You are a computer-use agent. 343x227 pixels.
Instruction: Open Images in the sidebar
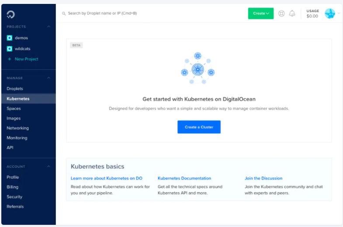(14, 119)
